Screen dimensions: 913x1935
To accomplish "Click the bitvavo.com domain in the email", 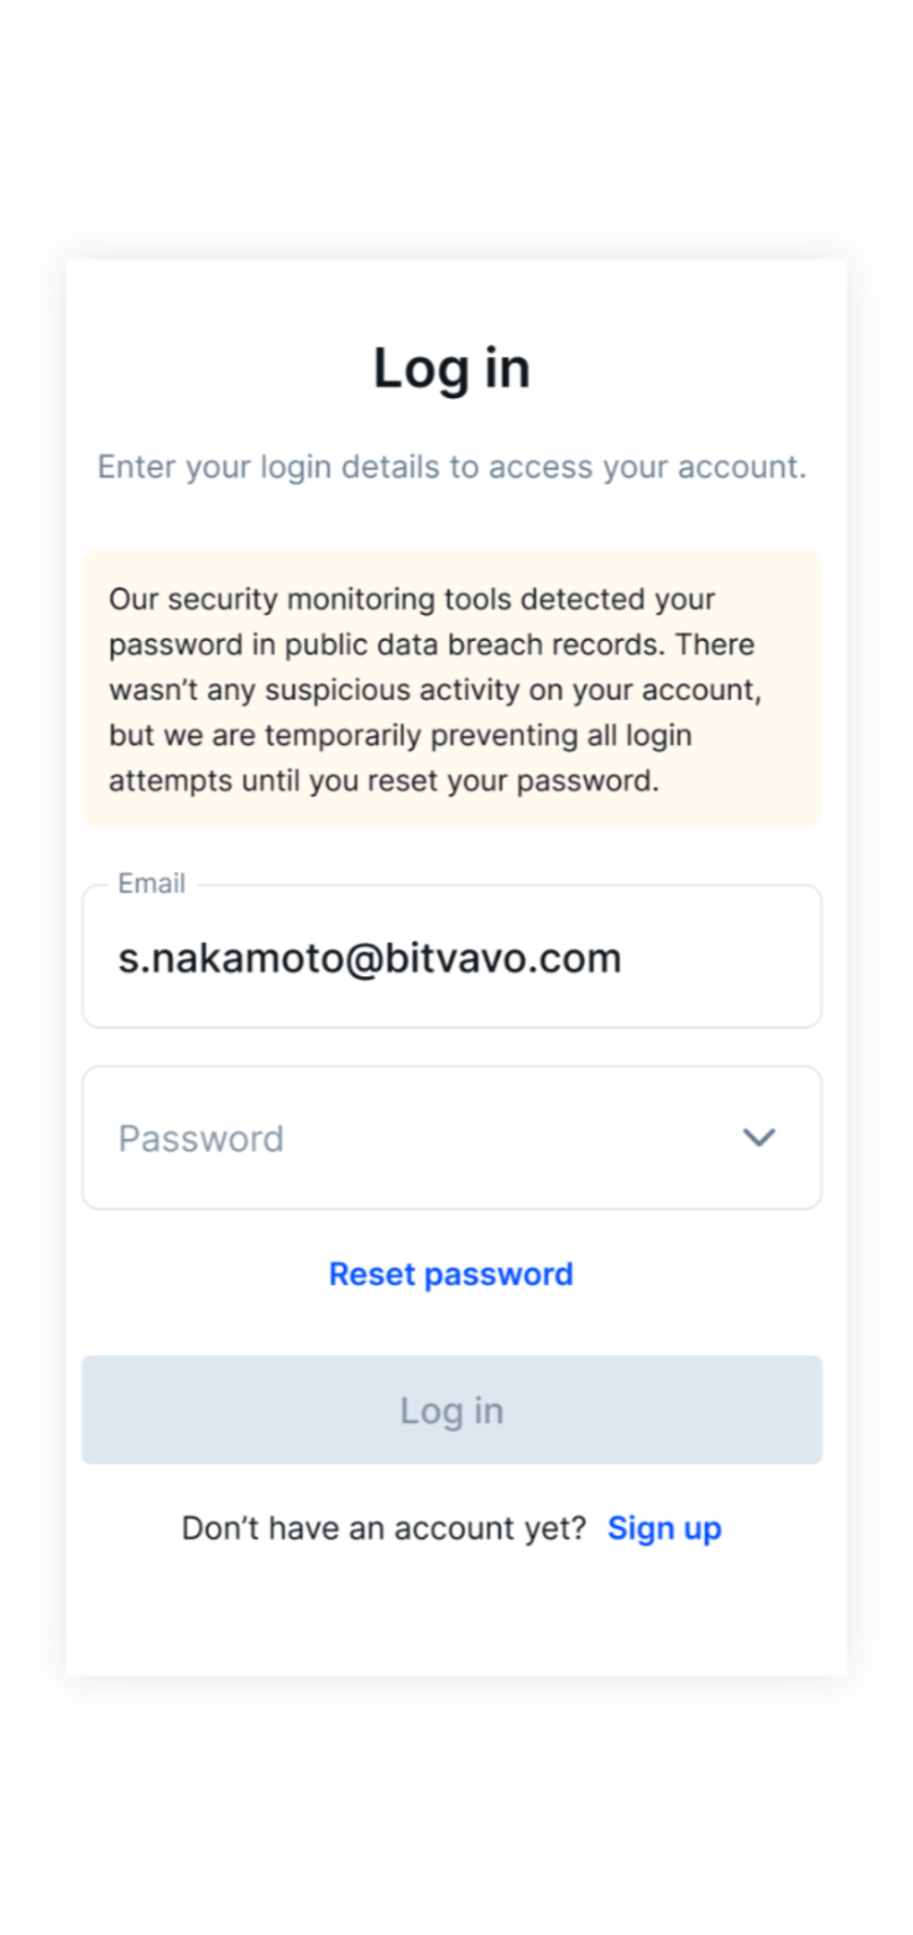I will point(503,958).
